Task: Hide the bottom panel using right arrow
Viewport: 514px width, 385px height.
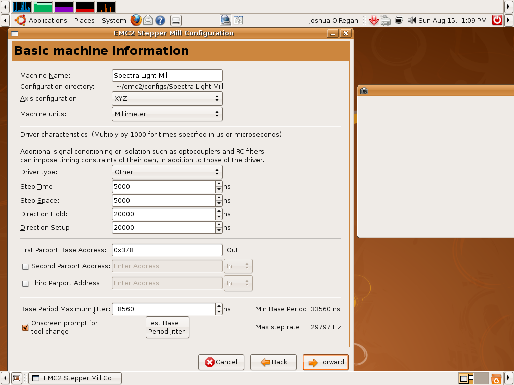Action: tap(509, 379)
